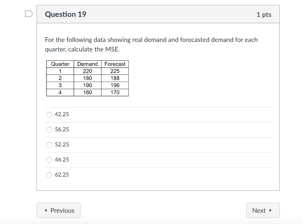
Task: Click the Next button
Action: pyautogui.click(x=263, y=210)
